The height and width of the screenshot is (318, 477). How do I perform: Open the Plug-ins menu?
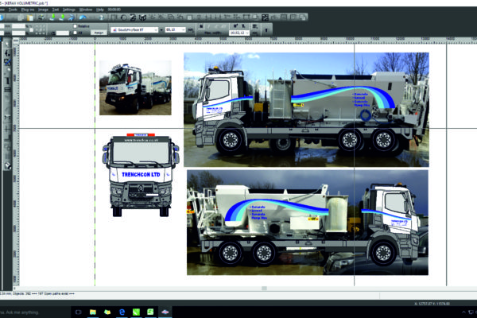(x=28, y=10)
